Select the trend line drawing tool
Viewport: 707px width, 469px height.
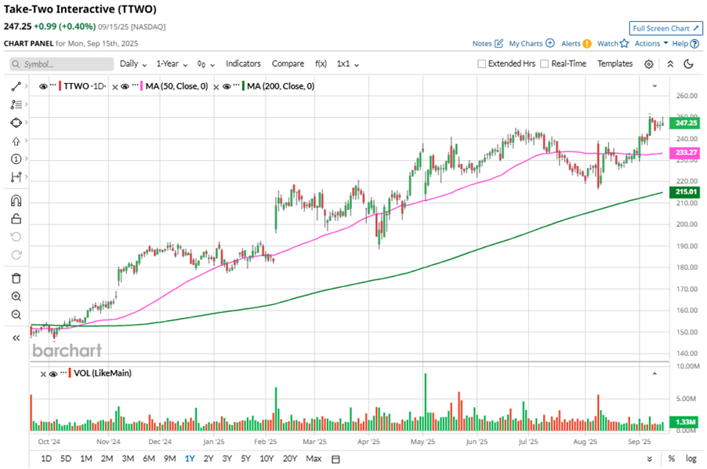pos(16,86)
